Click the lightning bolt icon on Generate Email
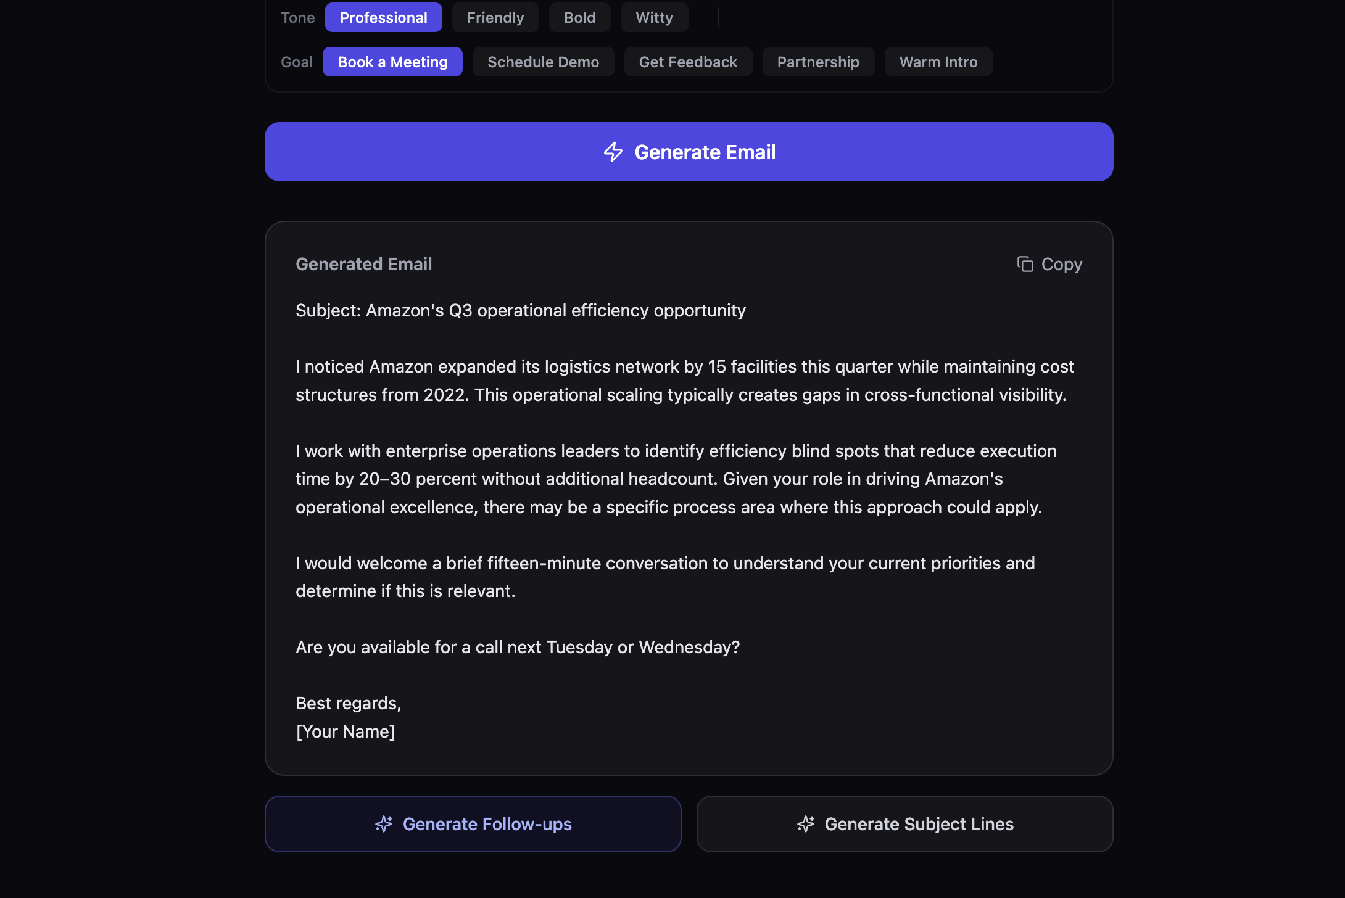Screen dimensions: 1345x898 click(x=615, y=152)
